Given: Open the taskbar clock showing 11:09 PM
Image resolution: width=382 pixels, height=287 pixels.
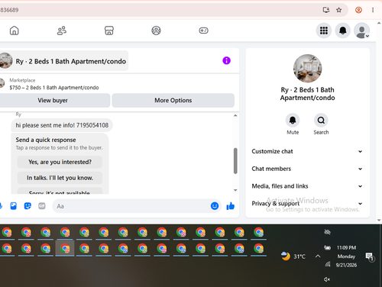Looking at the screenshot, I should point(346,256).
